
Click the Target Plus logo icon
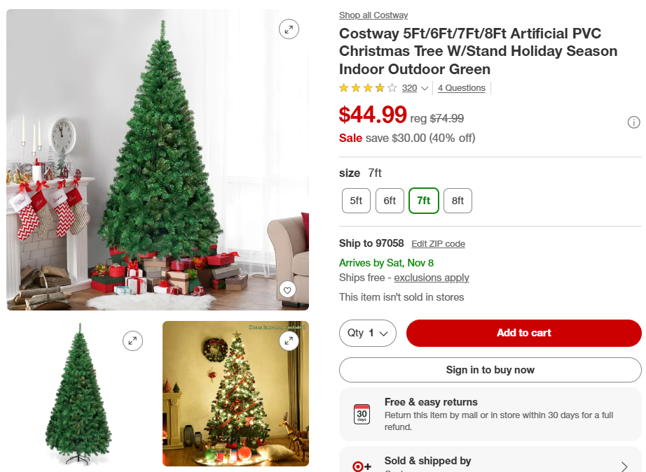pyautogui.click(x=362, y=466)
